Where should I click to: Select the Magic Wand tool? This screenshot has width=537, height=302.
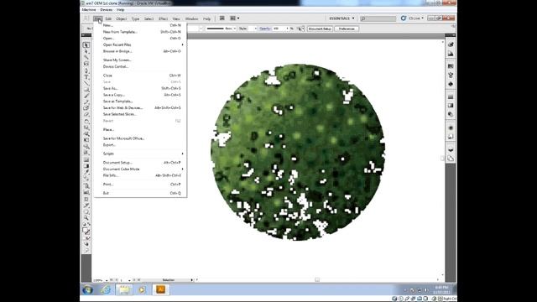86,58
